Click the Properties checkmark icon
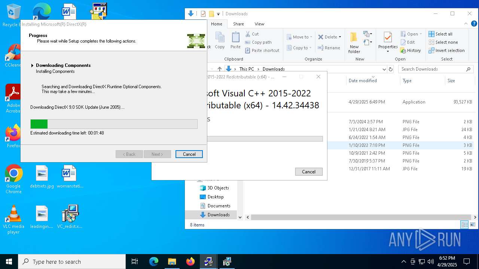This screenshot has height=269, width=479. point(388,38)
